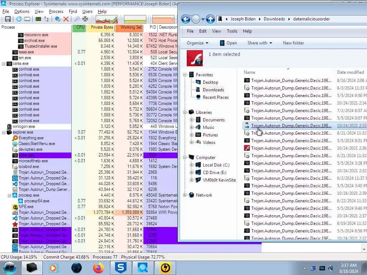The image size is (367, 275).
Task: Collapse the explorer.exe process tree
Action: pos(4,132)
